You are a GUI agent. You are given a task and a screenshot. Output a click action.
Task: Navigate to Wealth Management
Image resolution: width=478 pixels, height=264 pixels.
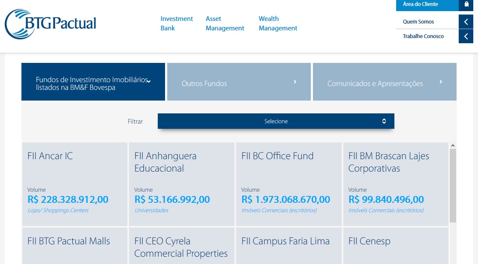[278, 24]
